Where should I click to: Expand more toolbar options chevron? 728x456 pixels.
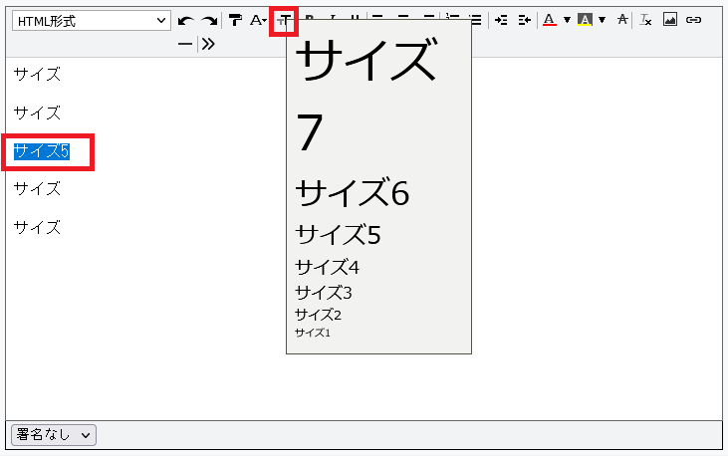208,44
